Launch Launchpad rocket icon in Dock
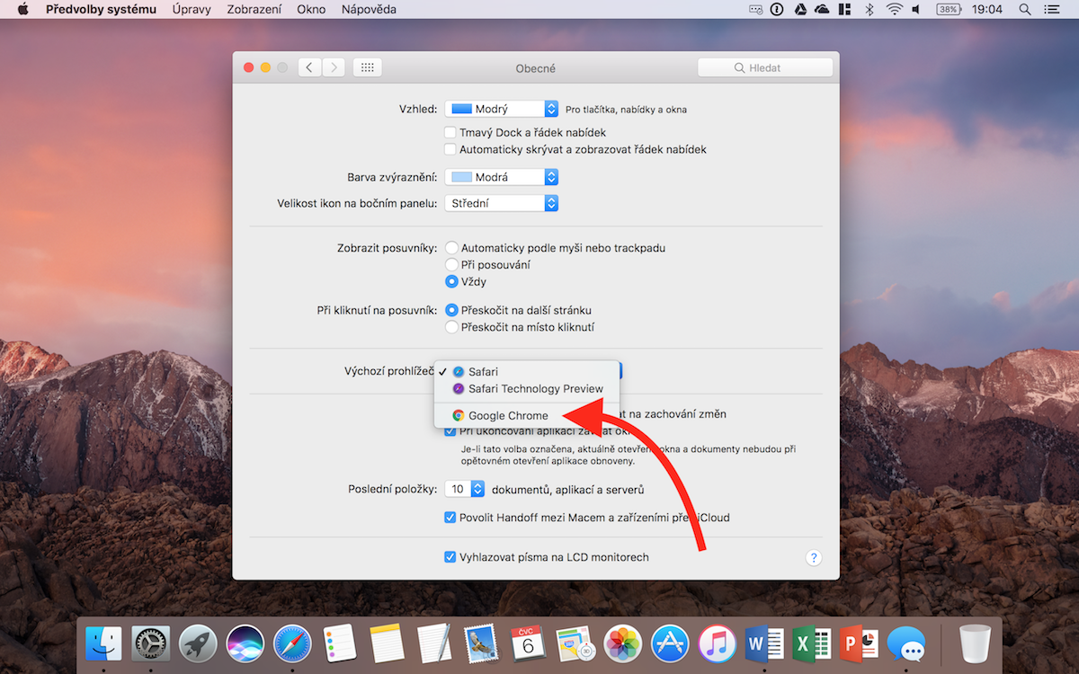Screen dimensions: 1079x674 pos(198,643)
